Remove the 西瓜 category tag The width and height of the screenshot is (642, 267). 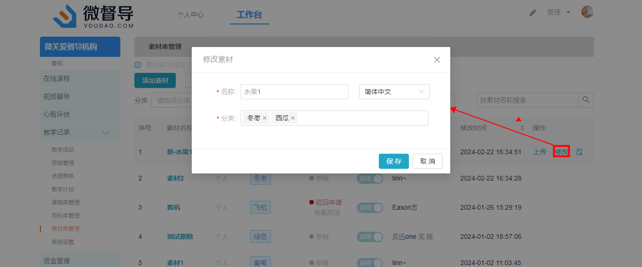(293, 118)
